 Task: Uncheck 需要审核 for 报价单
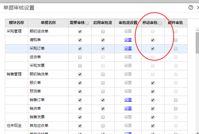80,83
